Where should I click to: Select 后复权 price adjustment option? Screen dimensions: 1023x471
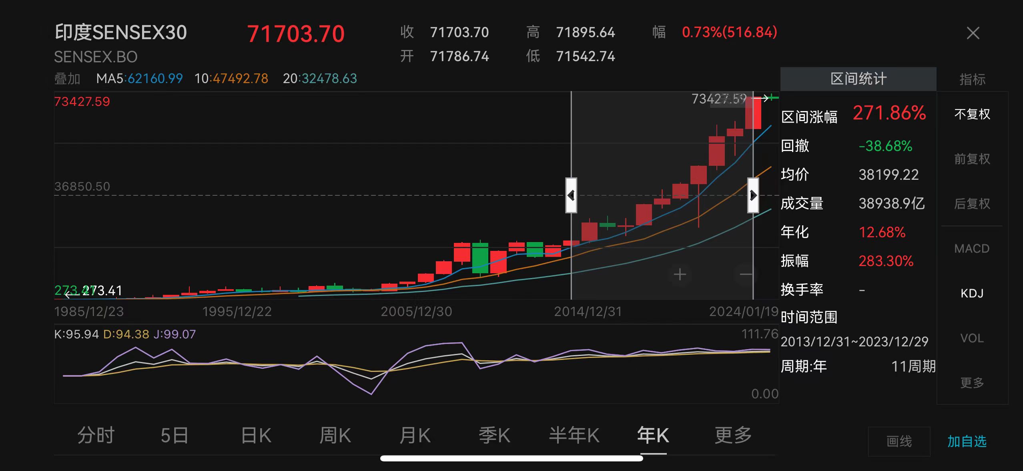coord(972,204)
